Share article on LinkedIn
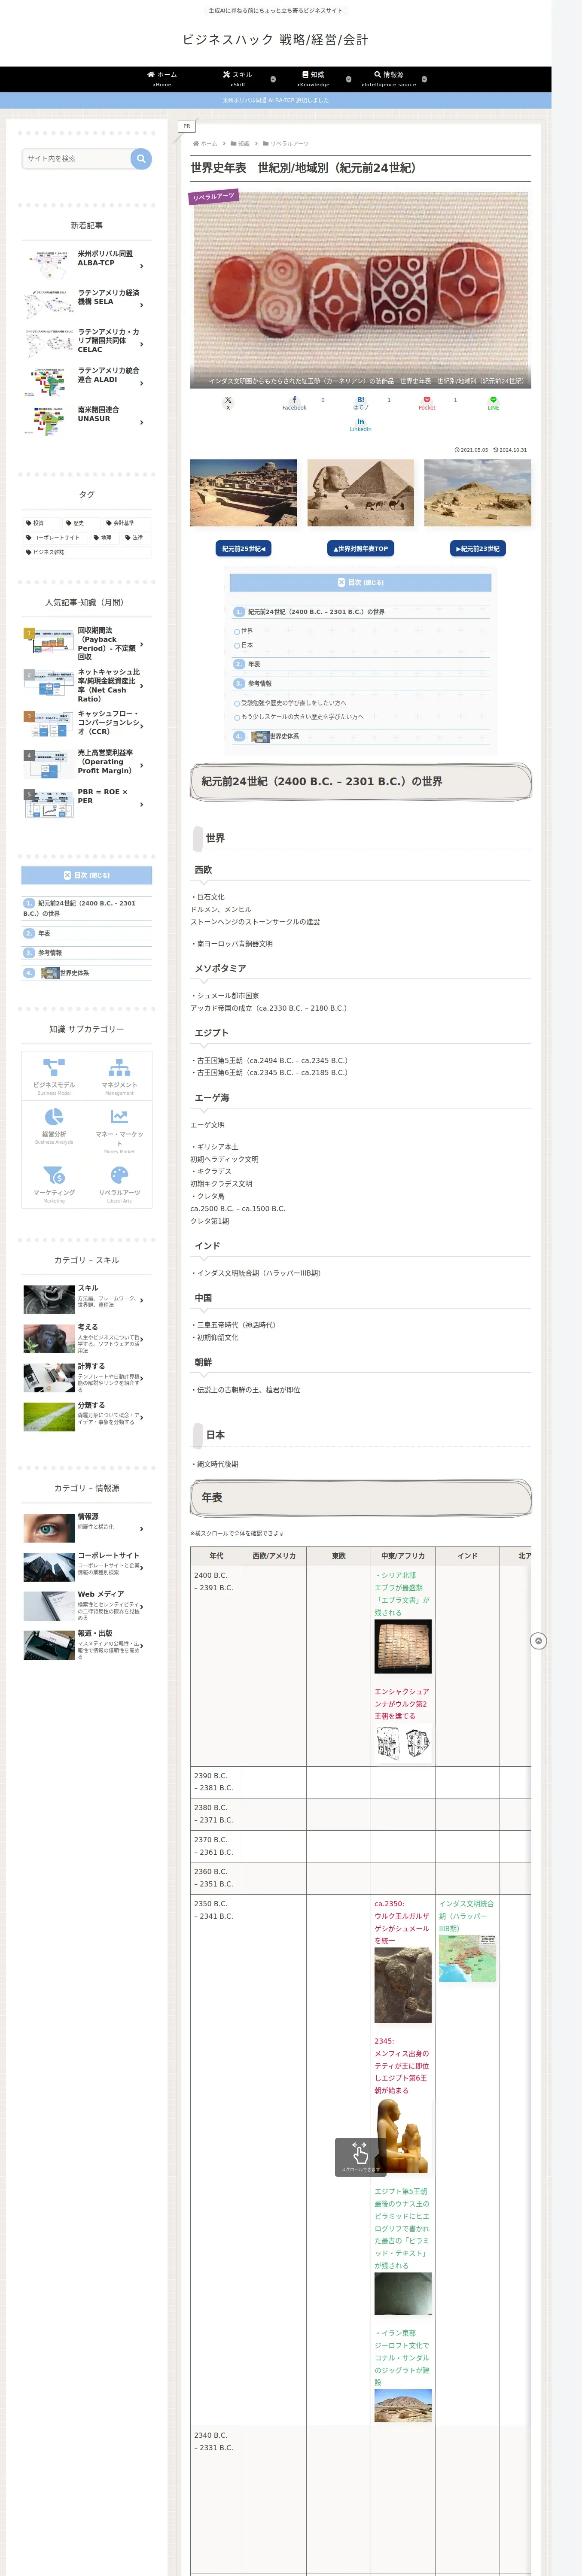582x2576 pixels. [361, 424]
